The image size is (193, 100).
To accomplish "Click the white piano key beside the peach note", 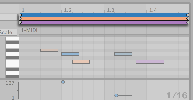I will pyautogui.click(x=12, y=62).
